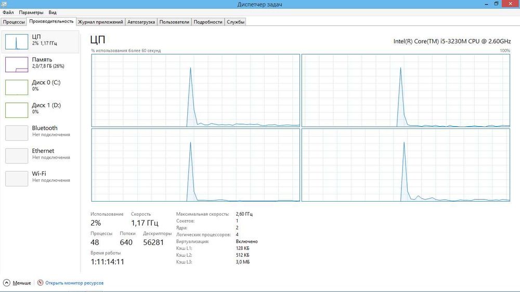Click the Кэш L2 value 512 КБ
520x292 pixels.
[242, 255]
